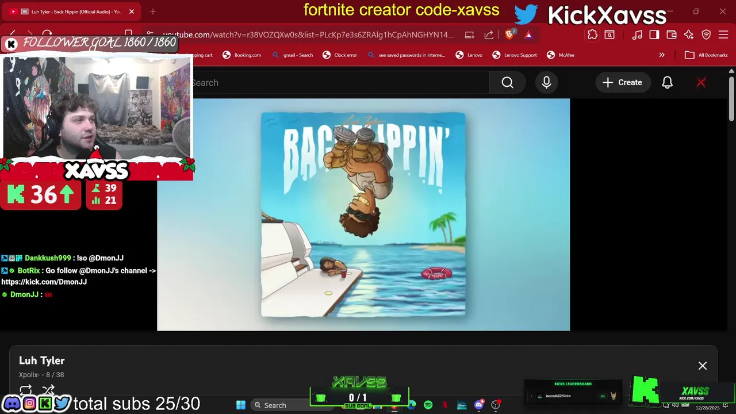Close the Luh Tyler playlist panel
The image size is (736, 414).
pyautogui.click(x=703, y=366)
